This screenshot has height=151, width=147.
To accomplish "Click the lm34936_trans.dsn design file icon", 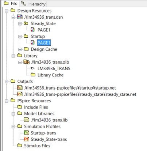I will 20,17.
